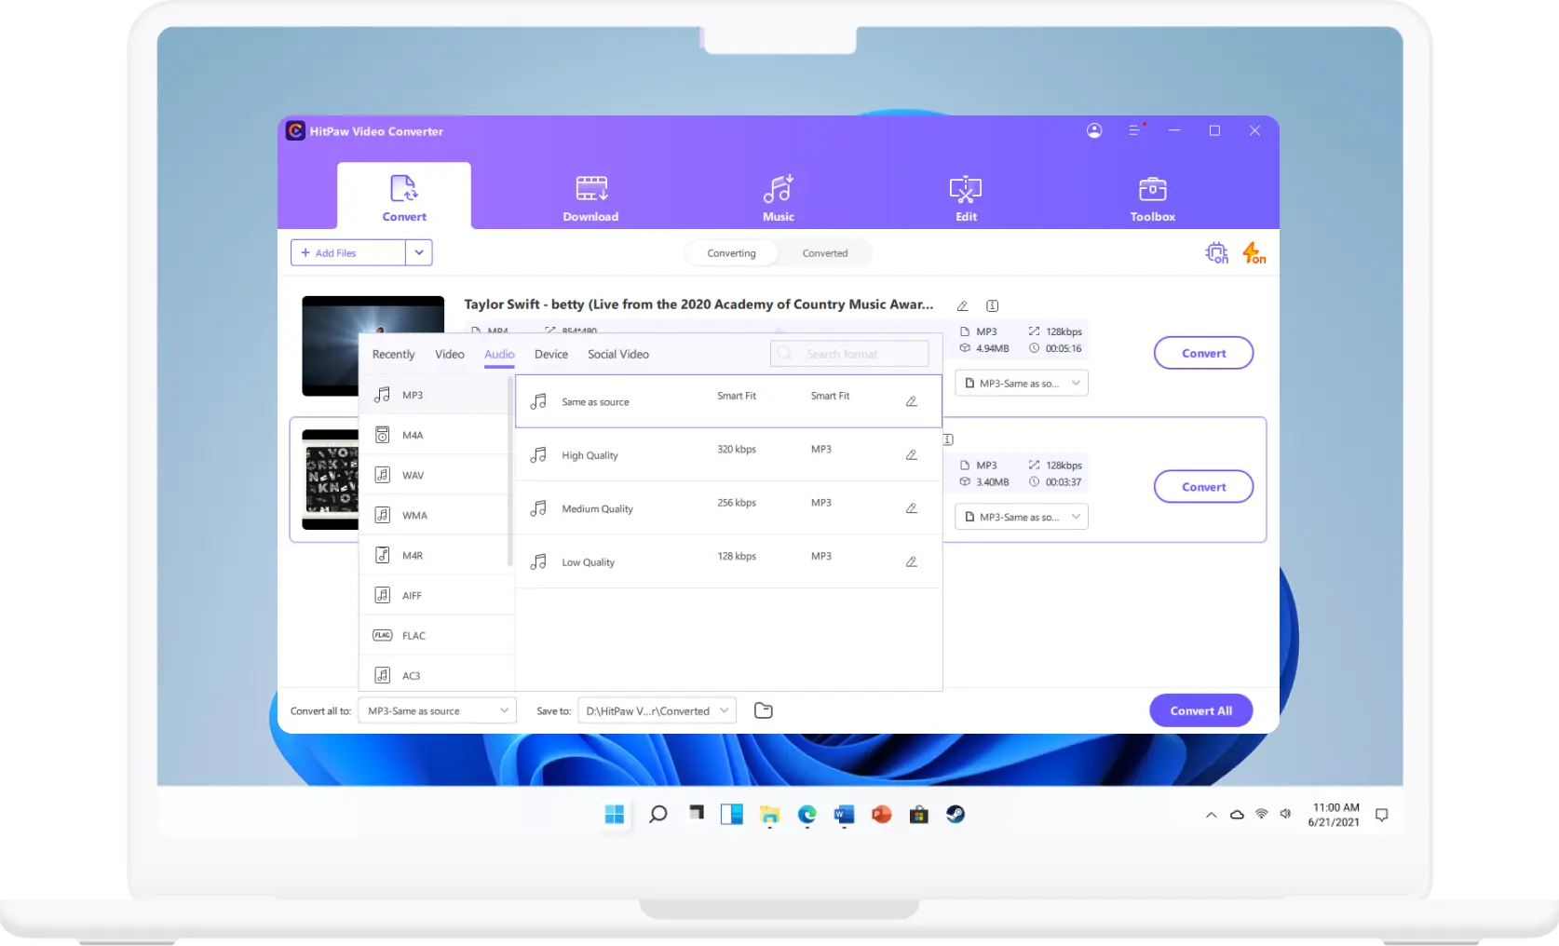The width and height of the screenshot is (1559, 946).
Task: Open the Toolbox tab
Action: click(1152, 198)
